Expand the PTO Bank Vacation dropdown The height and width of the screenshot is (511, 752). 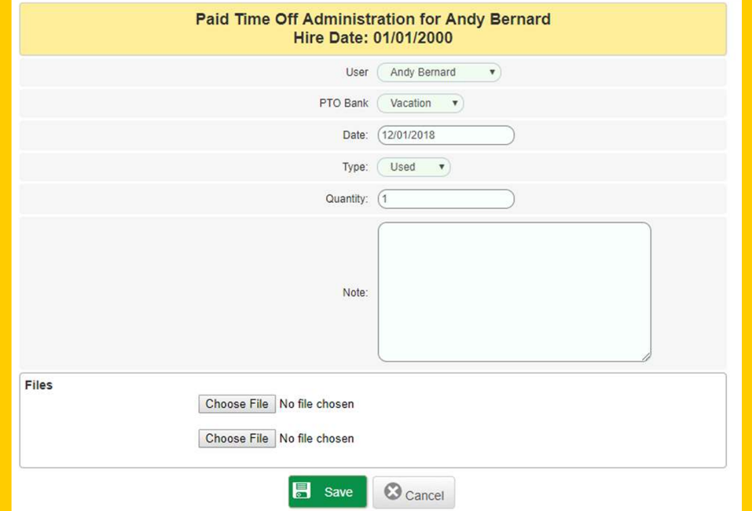pos(420,104)
